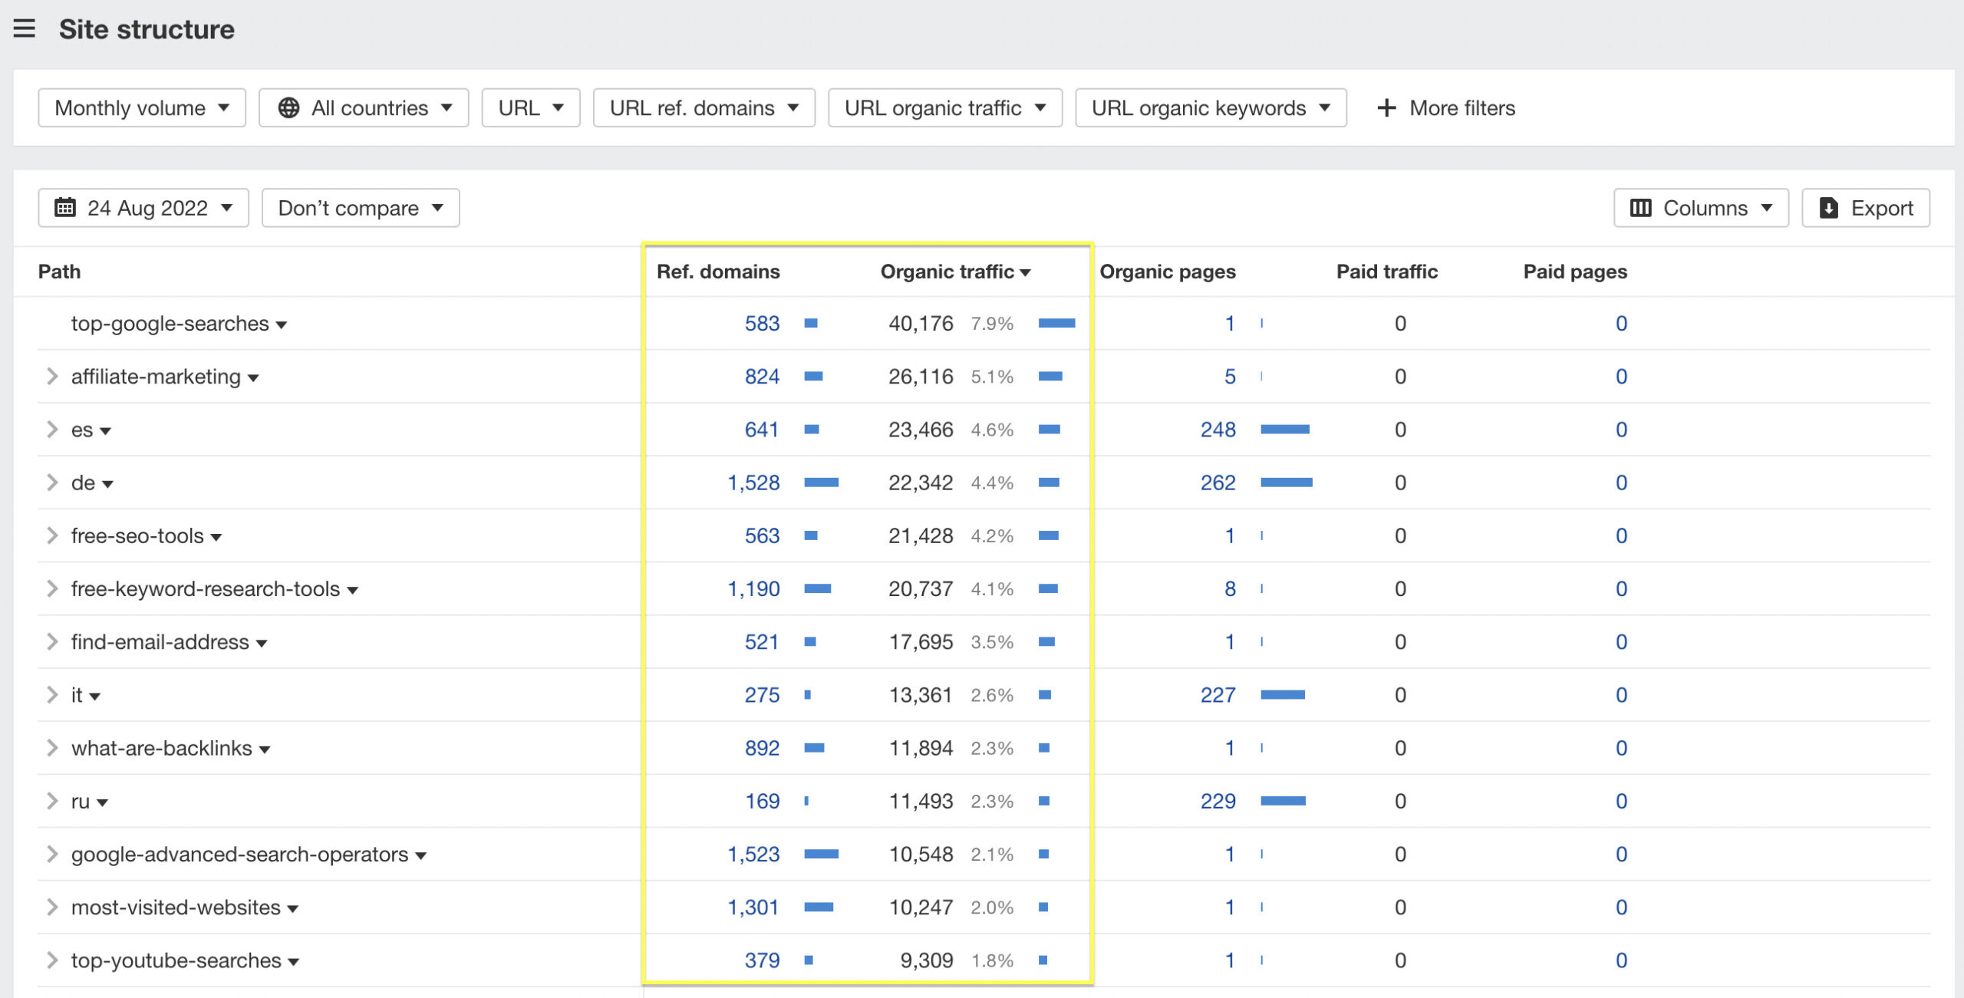Open the Monthly volume dropdown

point(141,107)
